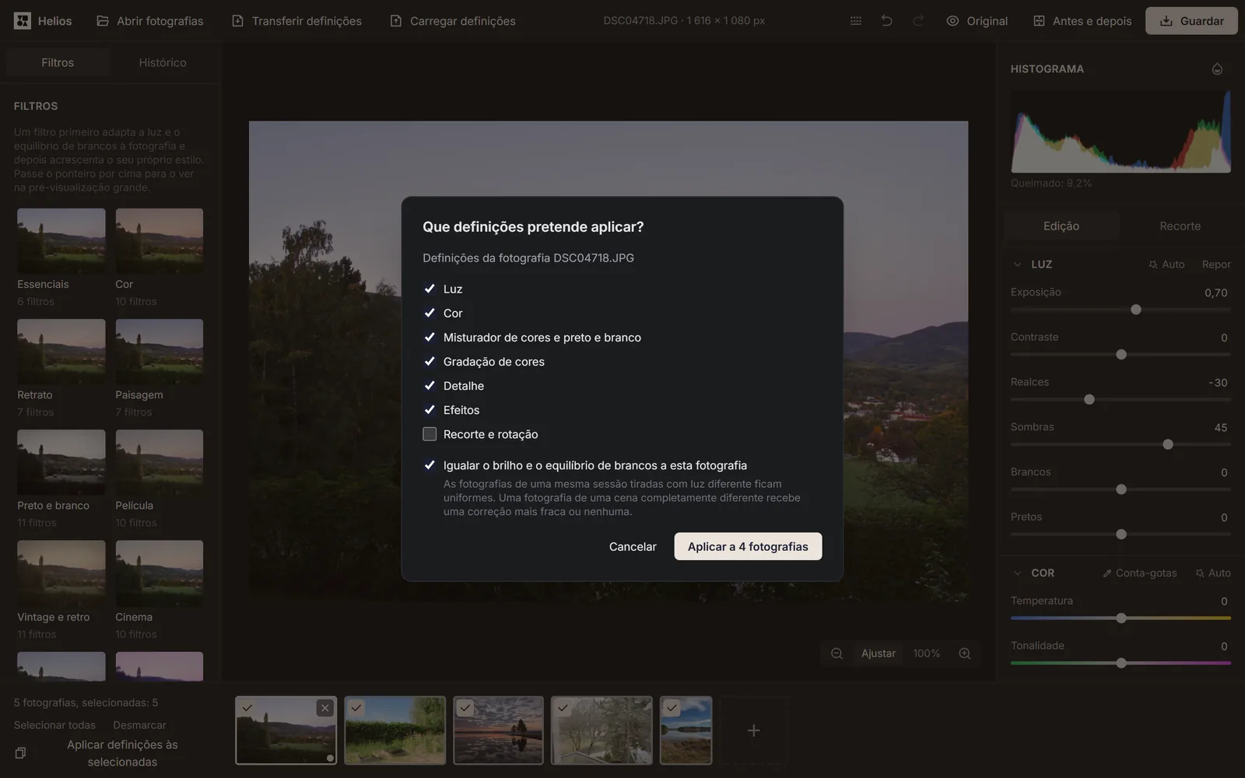Remove first filmstrip photo with X icon
This screenshot has height=778, width=1245.
click(325, 708)
